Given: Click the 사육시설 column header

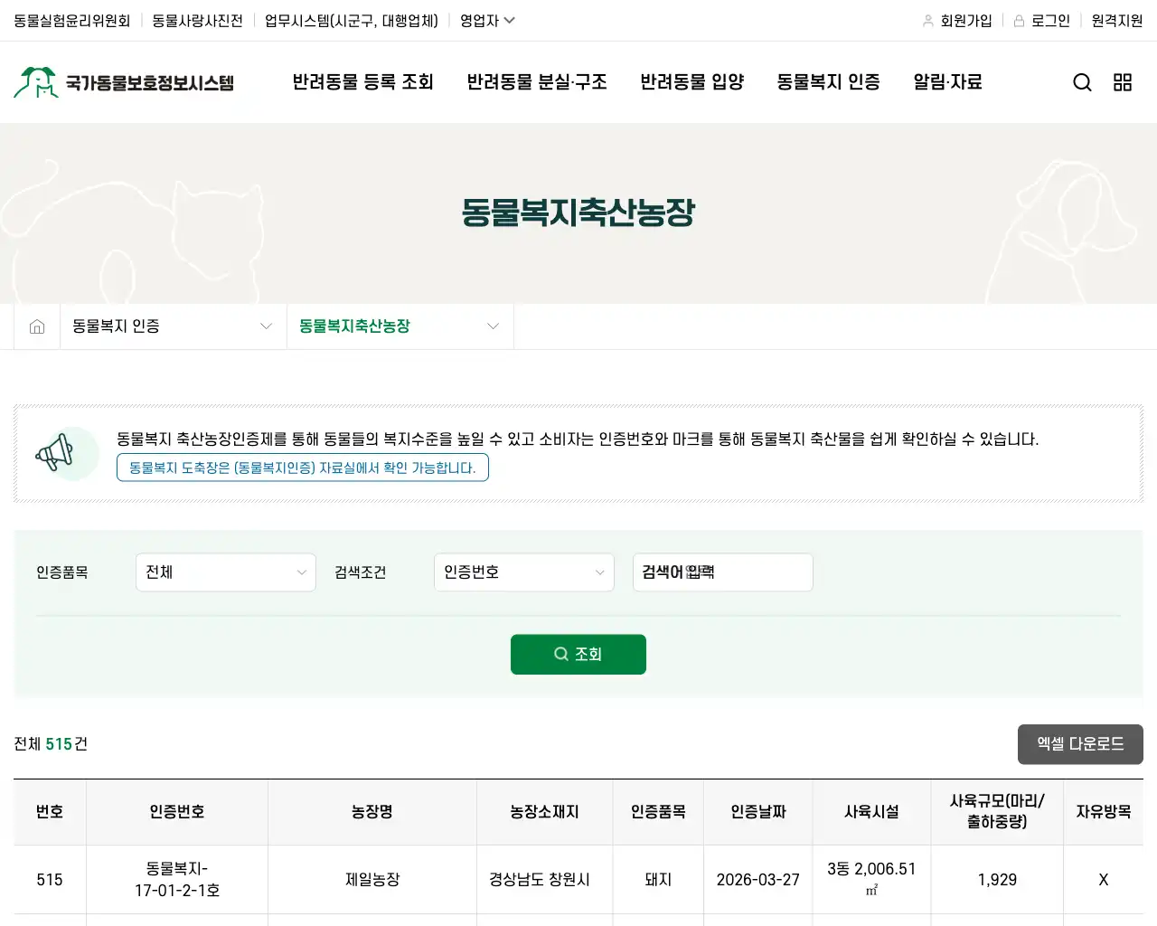Looking at the screenshot, I should tap(872, 812).
